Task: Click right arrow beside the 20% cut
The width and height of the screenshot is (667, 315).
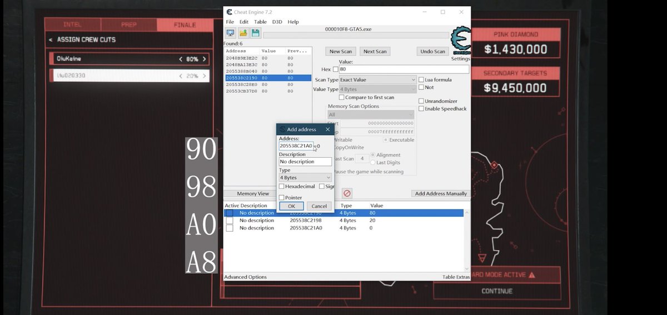Action: tap(204, 76)
